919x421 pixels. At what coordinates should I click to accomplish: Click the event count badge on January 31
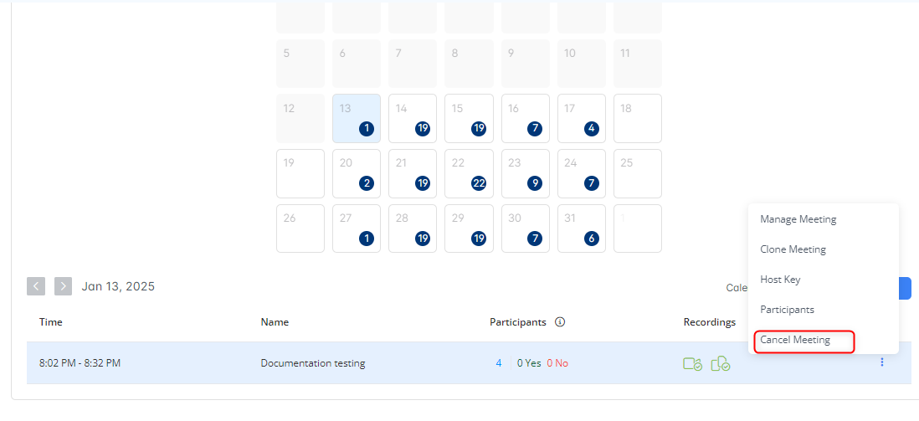591,239
